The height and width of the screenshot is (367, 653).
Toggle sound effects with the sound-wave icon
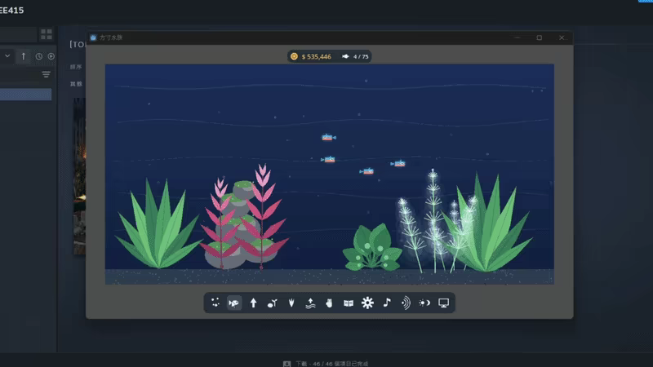pyautogui.click(x=406, y=303)
